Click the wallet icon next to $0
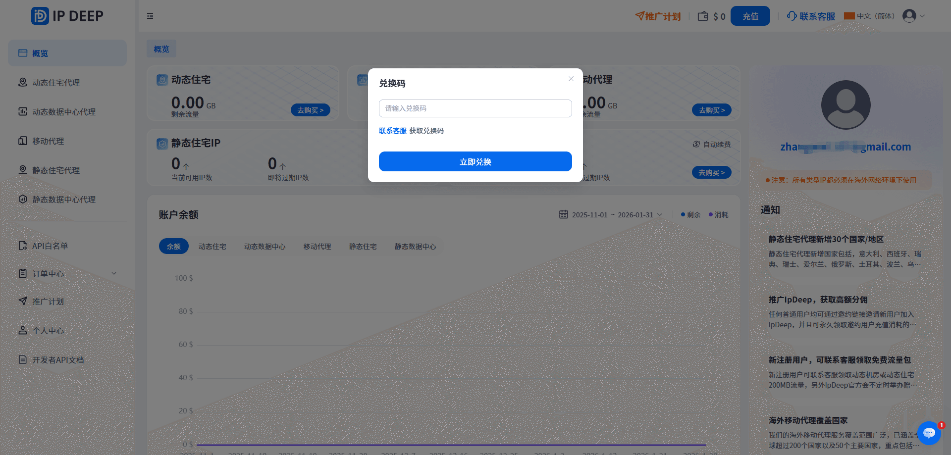The height and width of the screenshot is (455, 951). [702, 16]
